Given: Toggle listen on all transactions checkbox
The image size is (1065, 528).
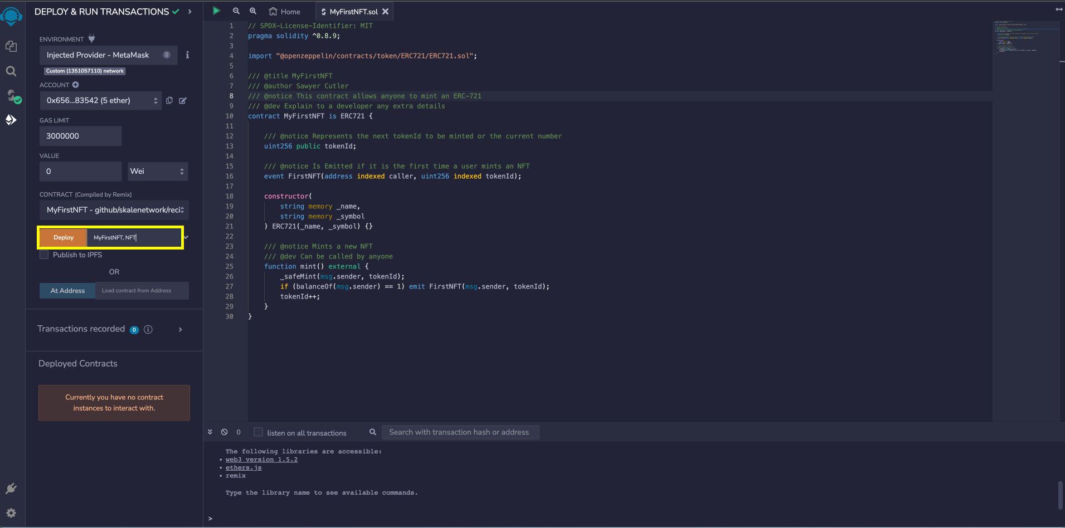Looking at the screenshot, I should 258,432.
